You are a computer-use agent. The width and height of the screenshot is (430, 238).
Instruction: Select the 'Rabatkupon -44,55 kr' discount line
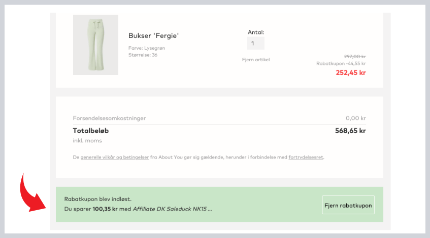click(341, 64)
